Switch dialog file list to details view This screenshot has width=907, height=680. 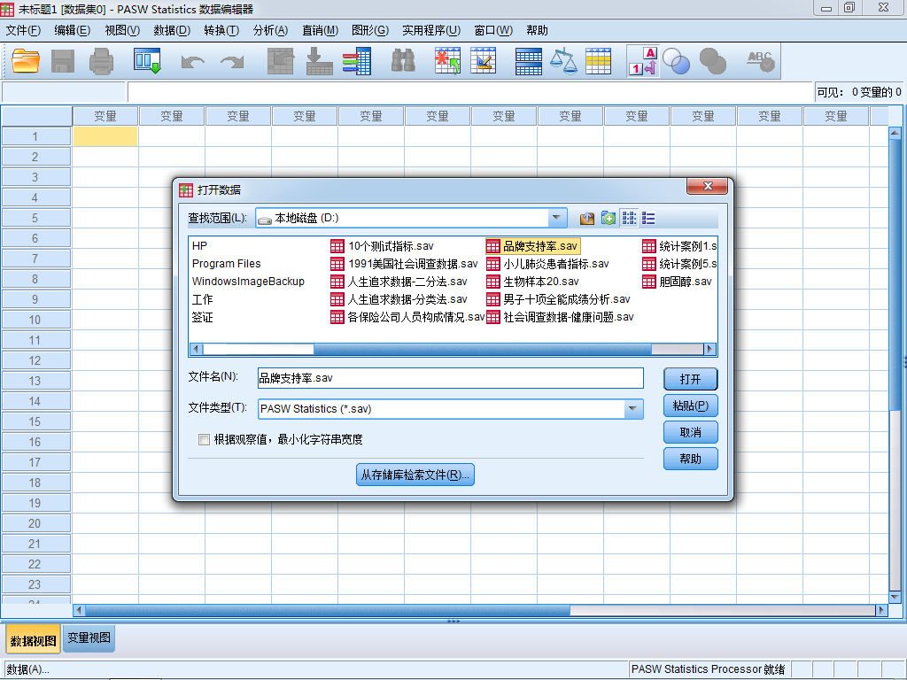tap(648, 218)
